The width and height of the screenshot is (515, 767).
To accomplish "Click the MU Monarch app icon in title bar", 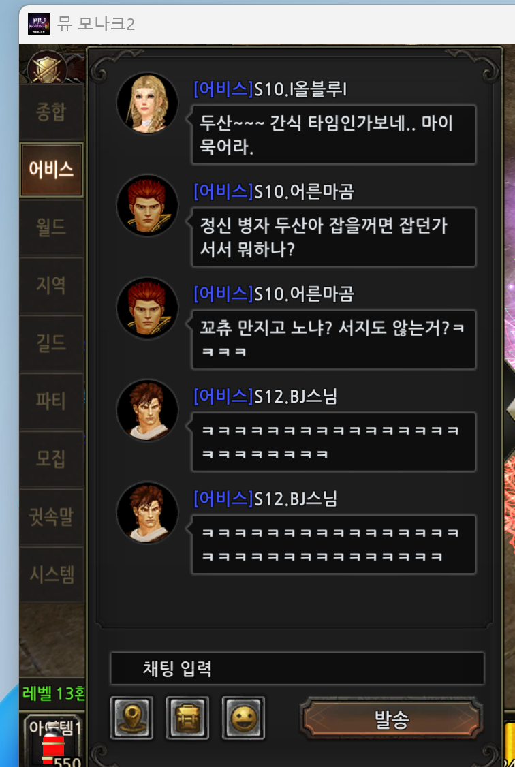I will pos(38,23).
